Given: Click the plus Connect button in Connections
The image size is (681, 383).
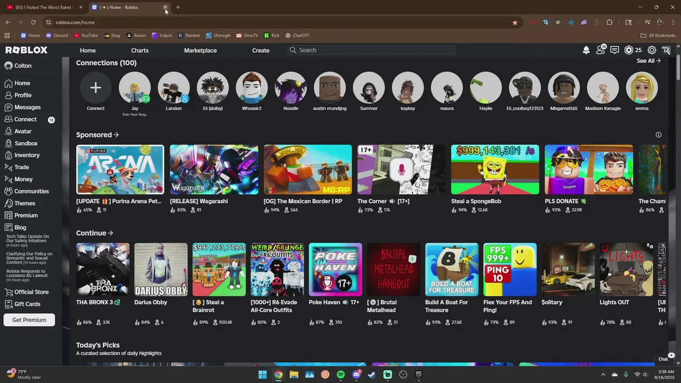Looking at the screenshot, I should tap(96, 88).
